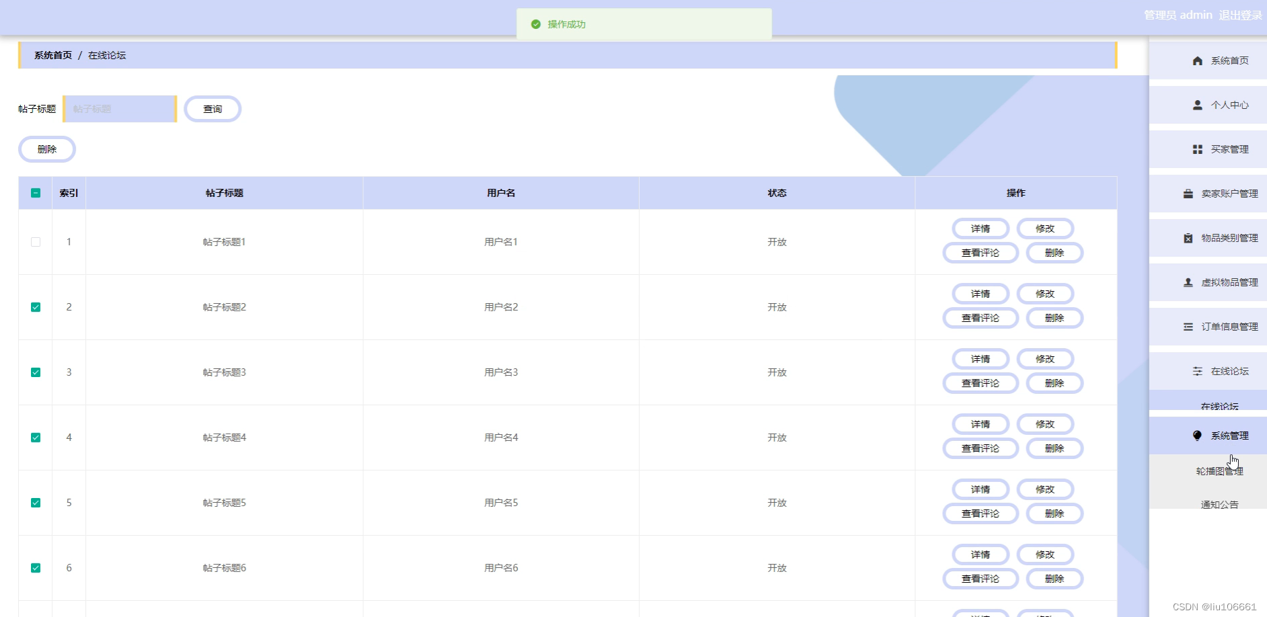Click the user icon beside 虚拟物品管理
1267x617 pixels.
tap(1188, 282)
